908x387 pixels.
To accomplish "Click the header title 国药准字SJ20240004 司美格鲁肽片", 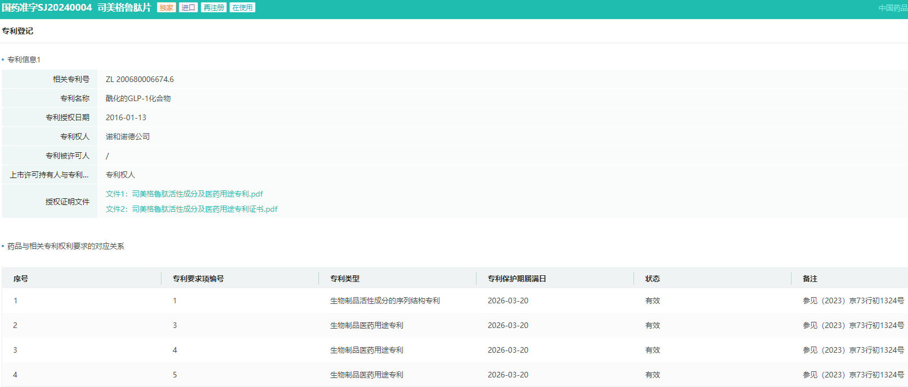I will pos(77,8).
